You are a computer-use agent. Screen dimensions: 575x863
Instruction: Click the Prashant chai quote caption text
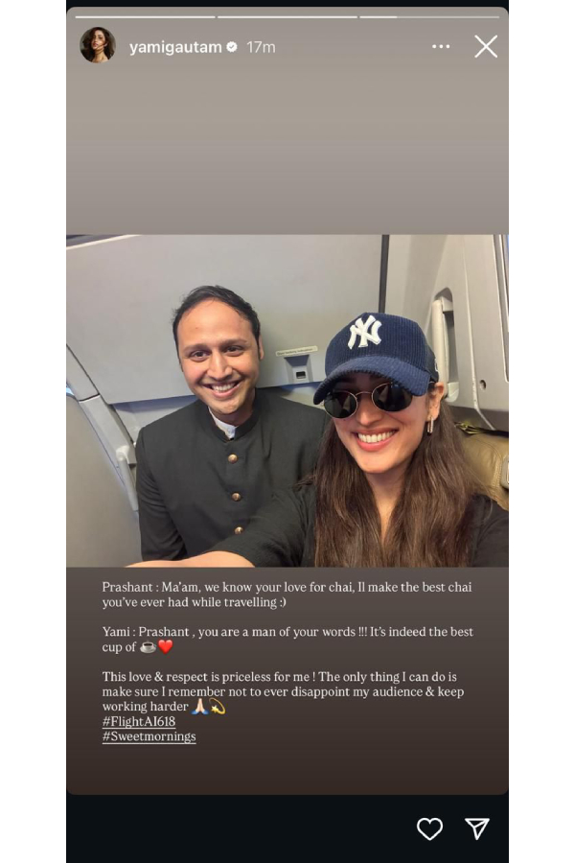pyautogui.click(x=287, y=595)
